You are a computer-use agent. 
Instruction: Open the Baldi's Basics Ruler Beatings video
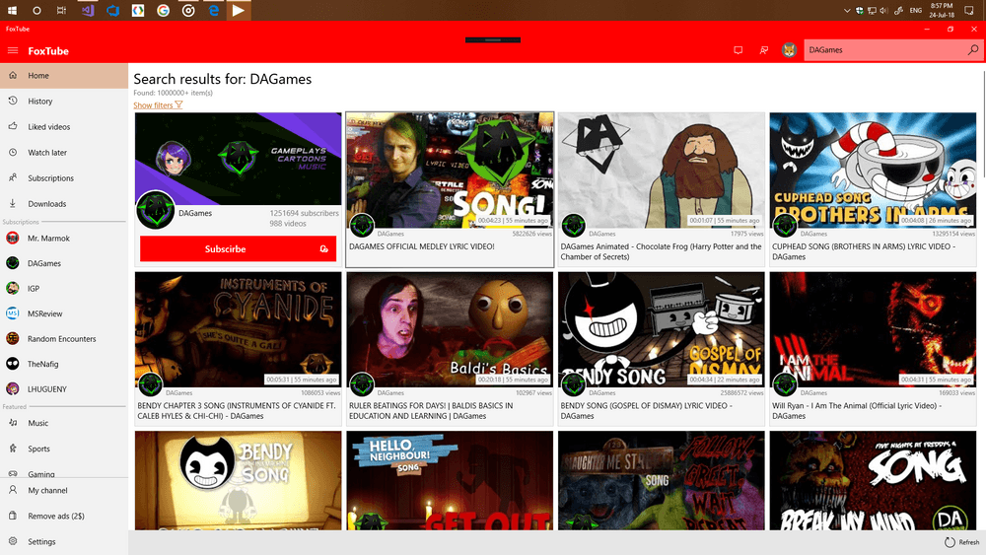450,349
